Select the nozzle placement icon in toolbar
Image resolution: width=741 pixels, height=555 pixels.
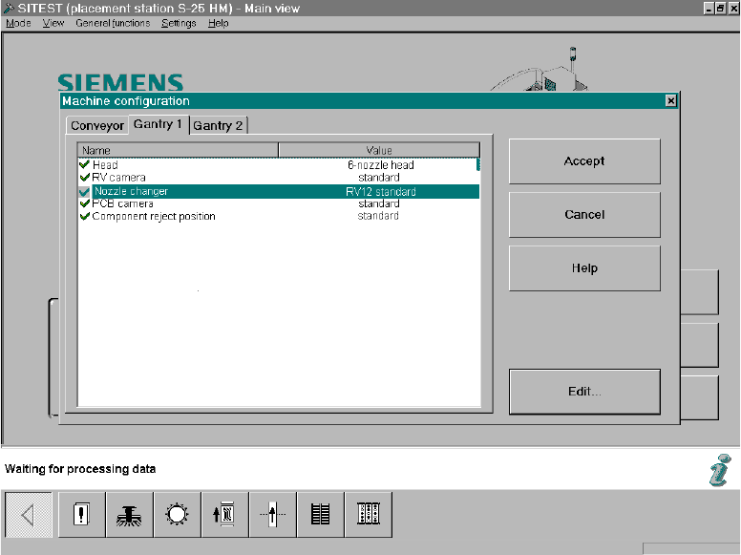tap(130, 516)
